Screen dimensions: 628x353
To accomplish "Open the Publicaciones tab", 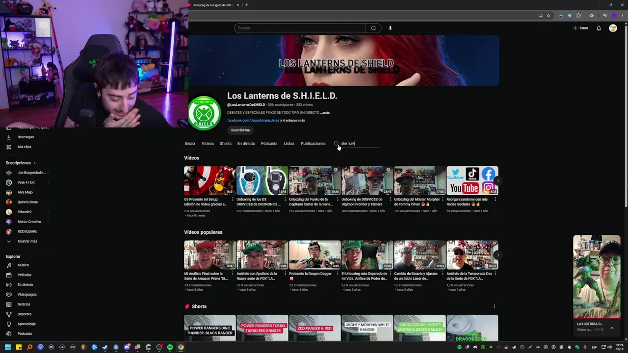I will pyautogui.click(x=313, y=144).
